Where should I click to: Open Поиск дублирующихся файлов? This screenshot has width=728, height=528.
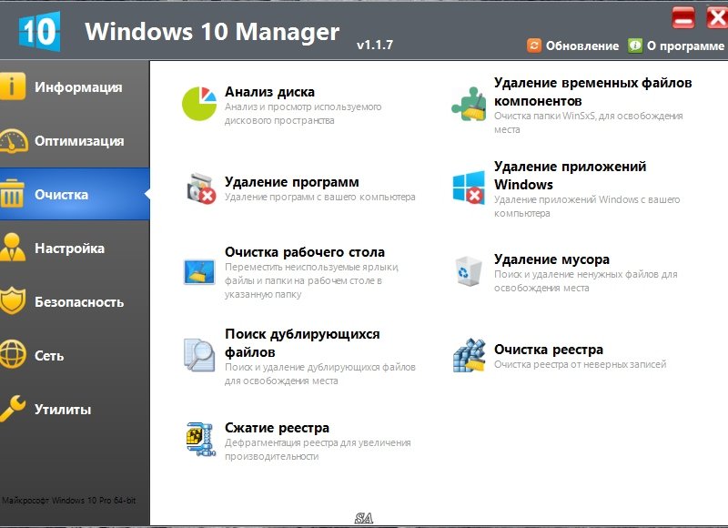302,342
